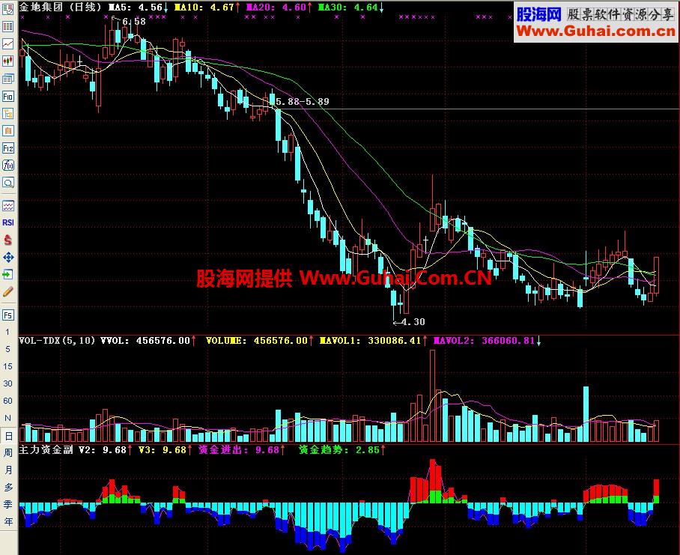Image resolution: width=680 pixels, height=555 pixels.
Task: Open the watchlist report icon atop the sidebar
Action: pyautogui.click(x=7, y=9)
